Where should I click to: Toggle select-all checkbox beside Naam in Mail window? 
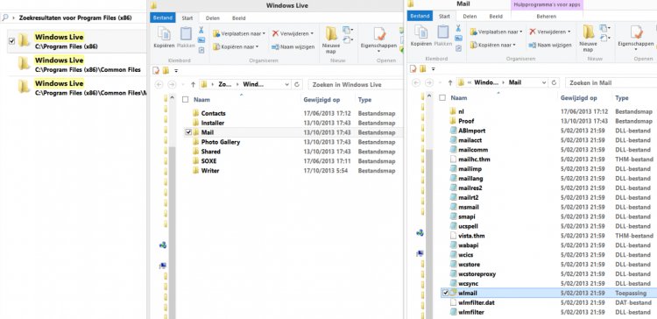pyautogui.click(x=442, y=97)
